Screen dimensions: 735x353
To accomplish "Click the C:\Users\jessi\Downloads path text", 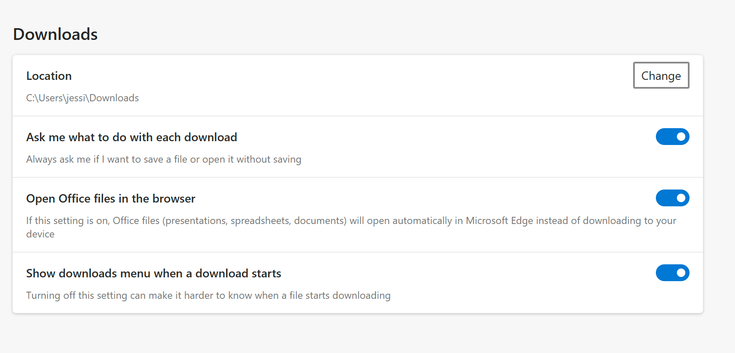I will coord(82,98).
